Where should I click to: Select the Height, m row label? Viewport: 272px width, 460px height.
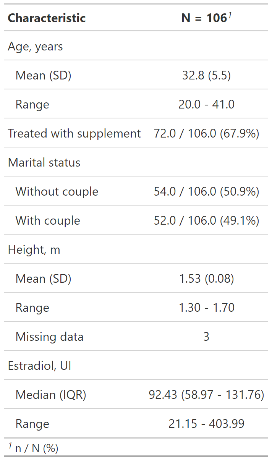tap(34, 250)
